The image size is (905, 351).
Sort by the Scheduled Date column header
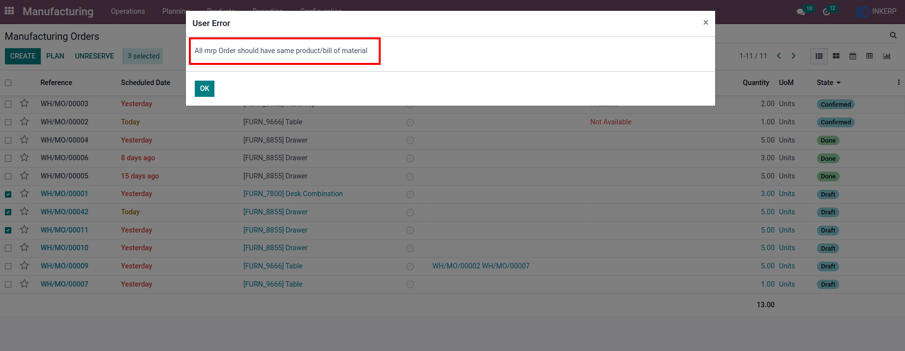[x=146, y=83]
